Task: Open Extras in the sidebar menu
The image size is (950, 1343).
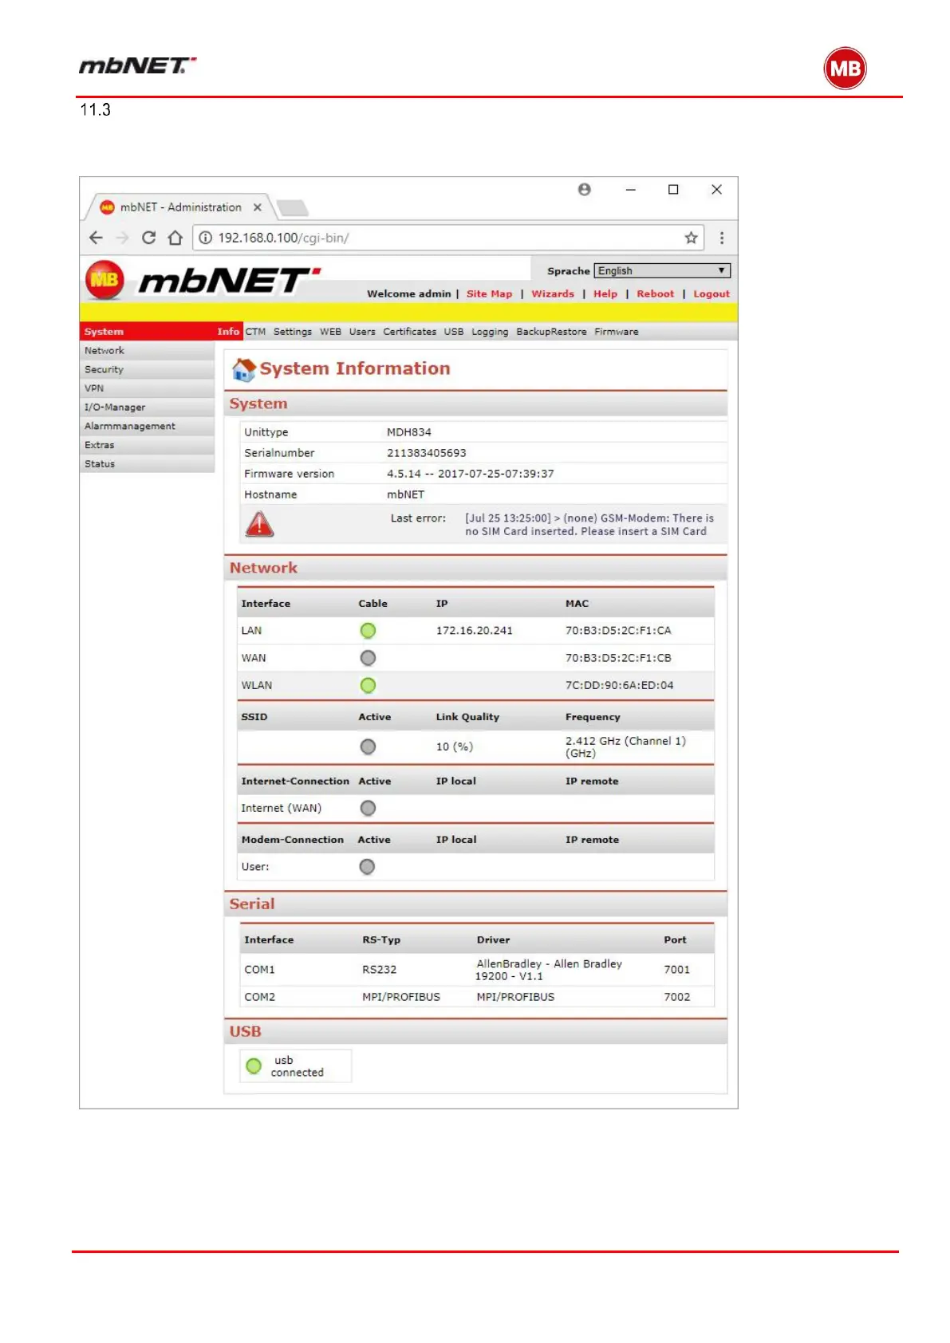Action: pyautogui.click(x=148, y=445)
